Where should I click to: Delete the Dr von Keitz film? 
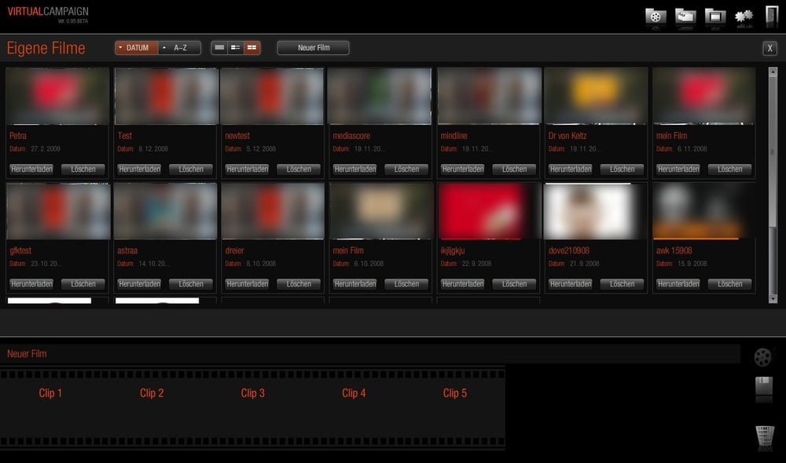pyautogui.click(x=622, y=170)
